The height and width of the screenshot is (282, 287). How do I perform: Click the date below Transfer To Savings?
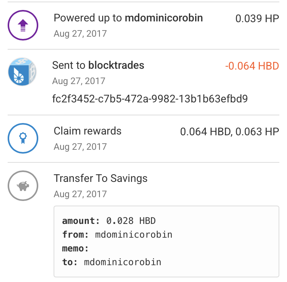(80, 194)
